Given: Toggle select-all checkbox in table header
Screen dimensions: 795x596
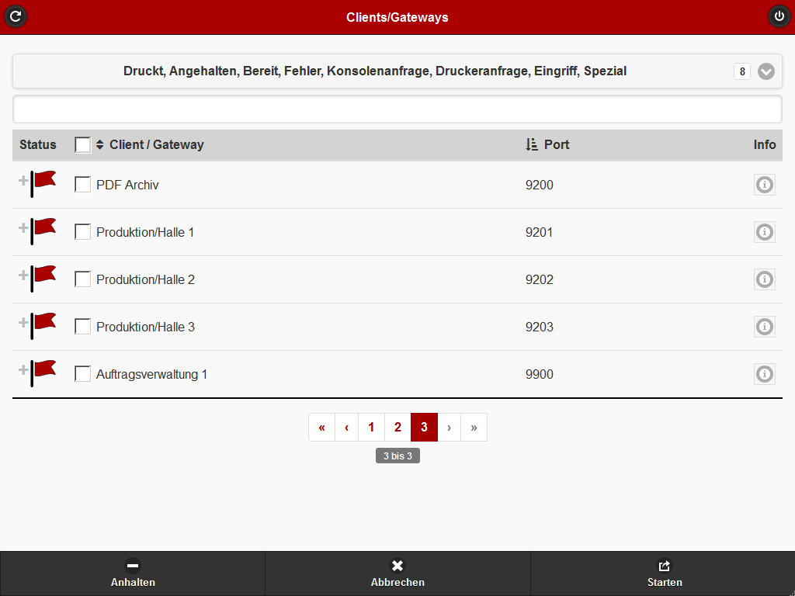Looking at the screenshot, I should click(x=82, y=145).
